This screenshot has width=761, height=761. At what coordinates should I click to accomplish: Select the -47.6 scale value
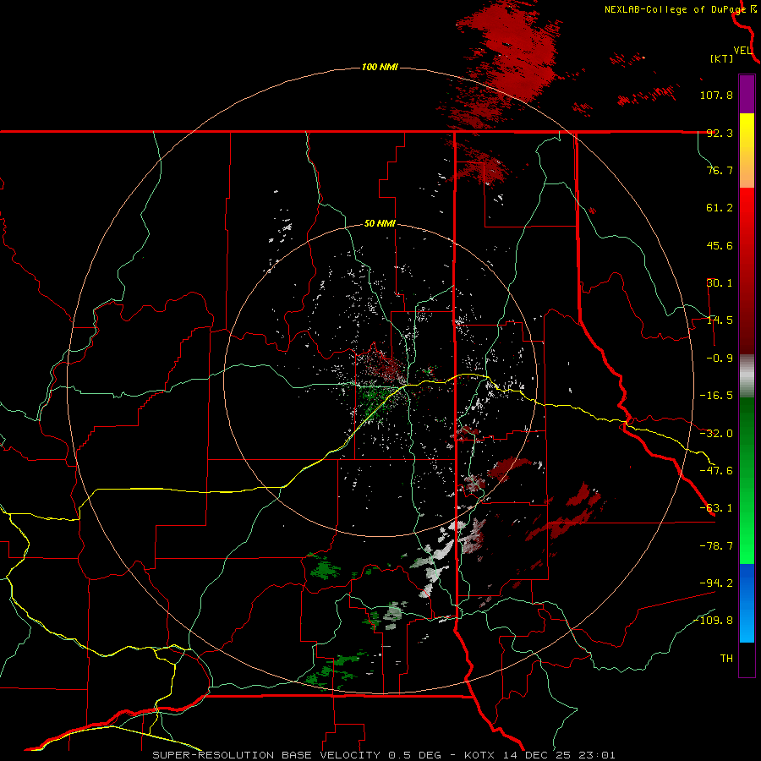click(x=716, y=471)
